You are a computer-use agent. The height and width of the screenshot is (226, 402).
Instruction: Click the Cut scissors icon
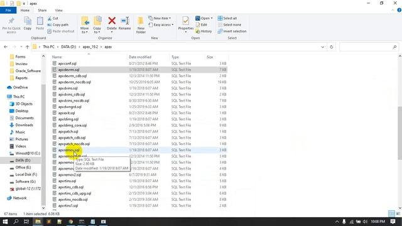(x=50, y=18)
